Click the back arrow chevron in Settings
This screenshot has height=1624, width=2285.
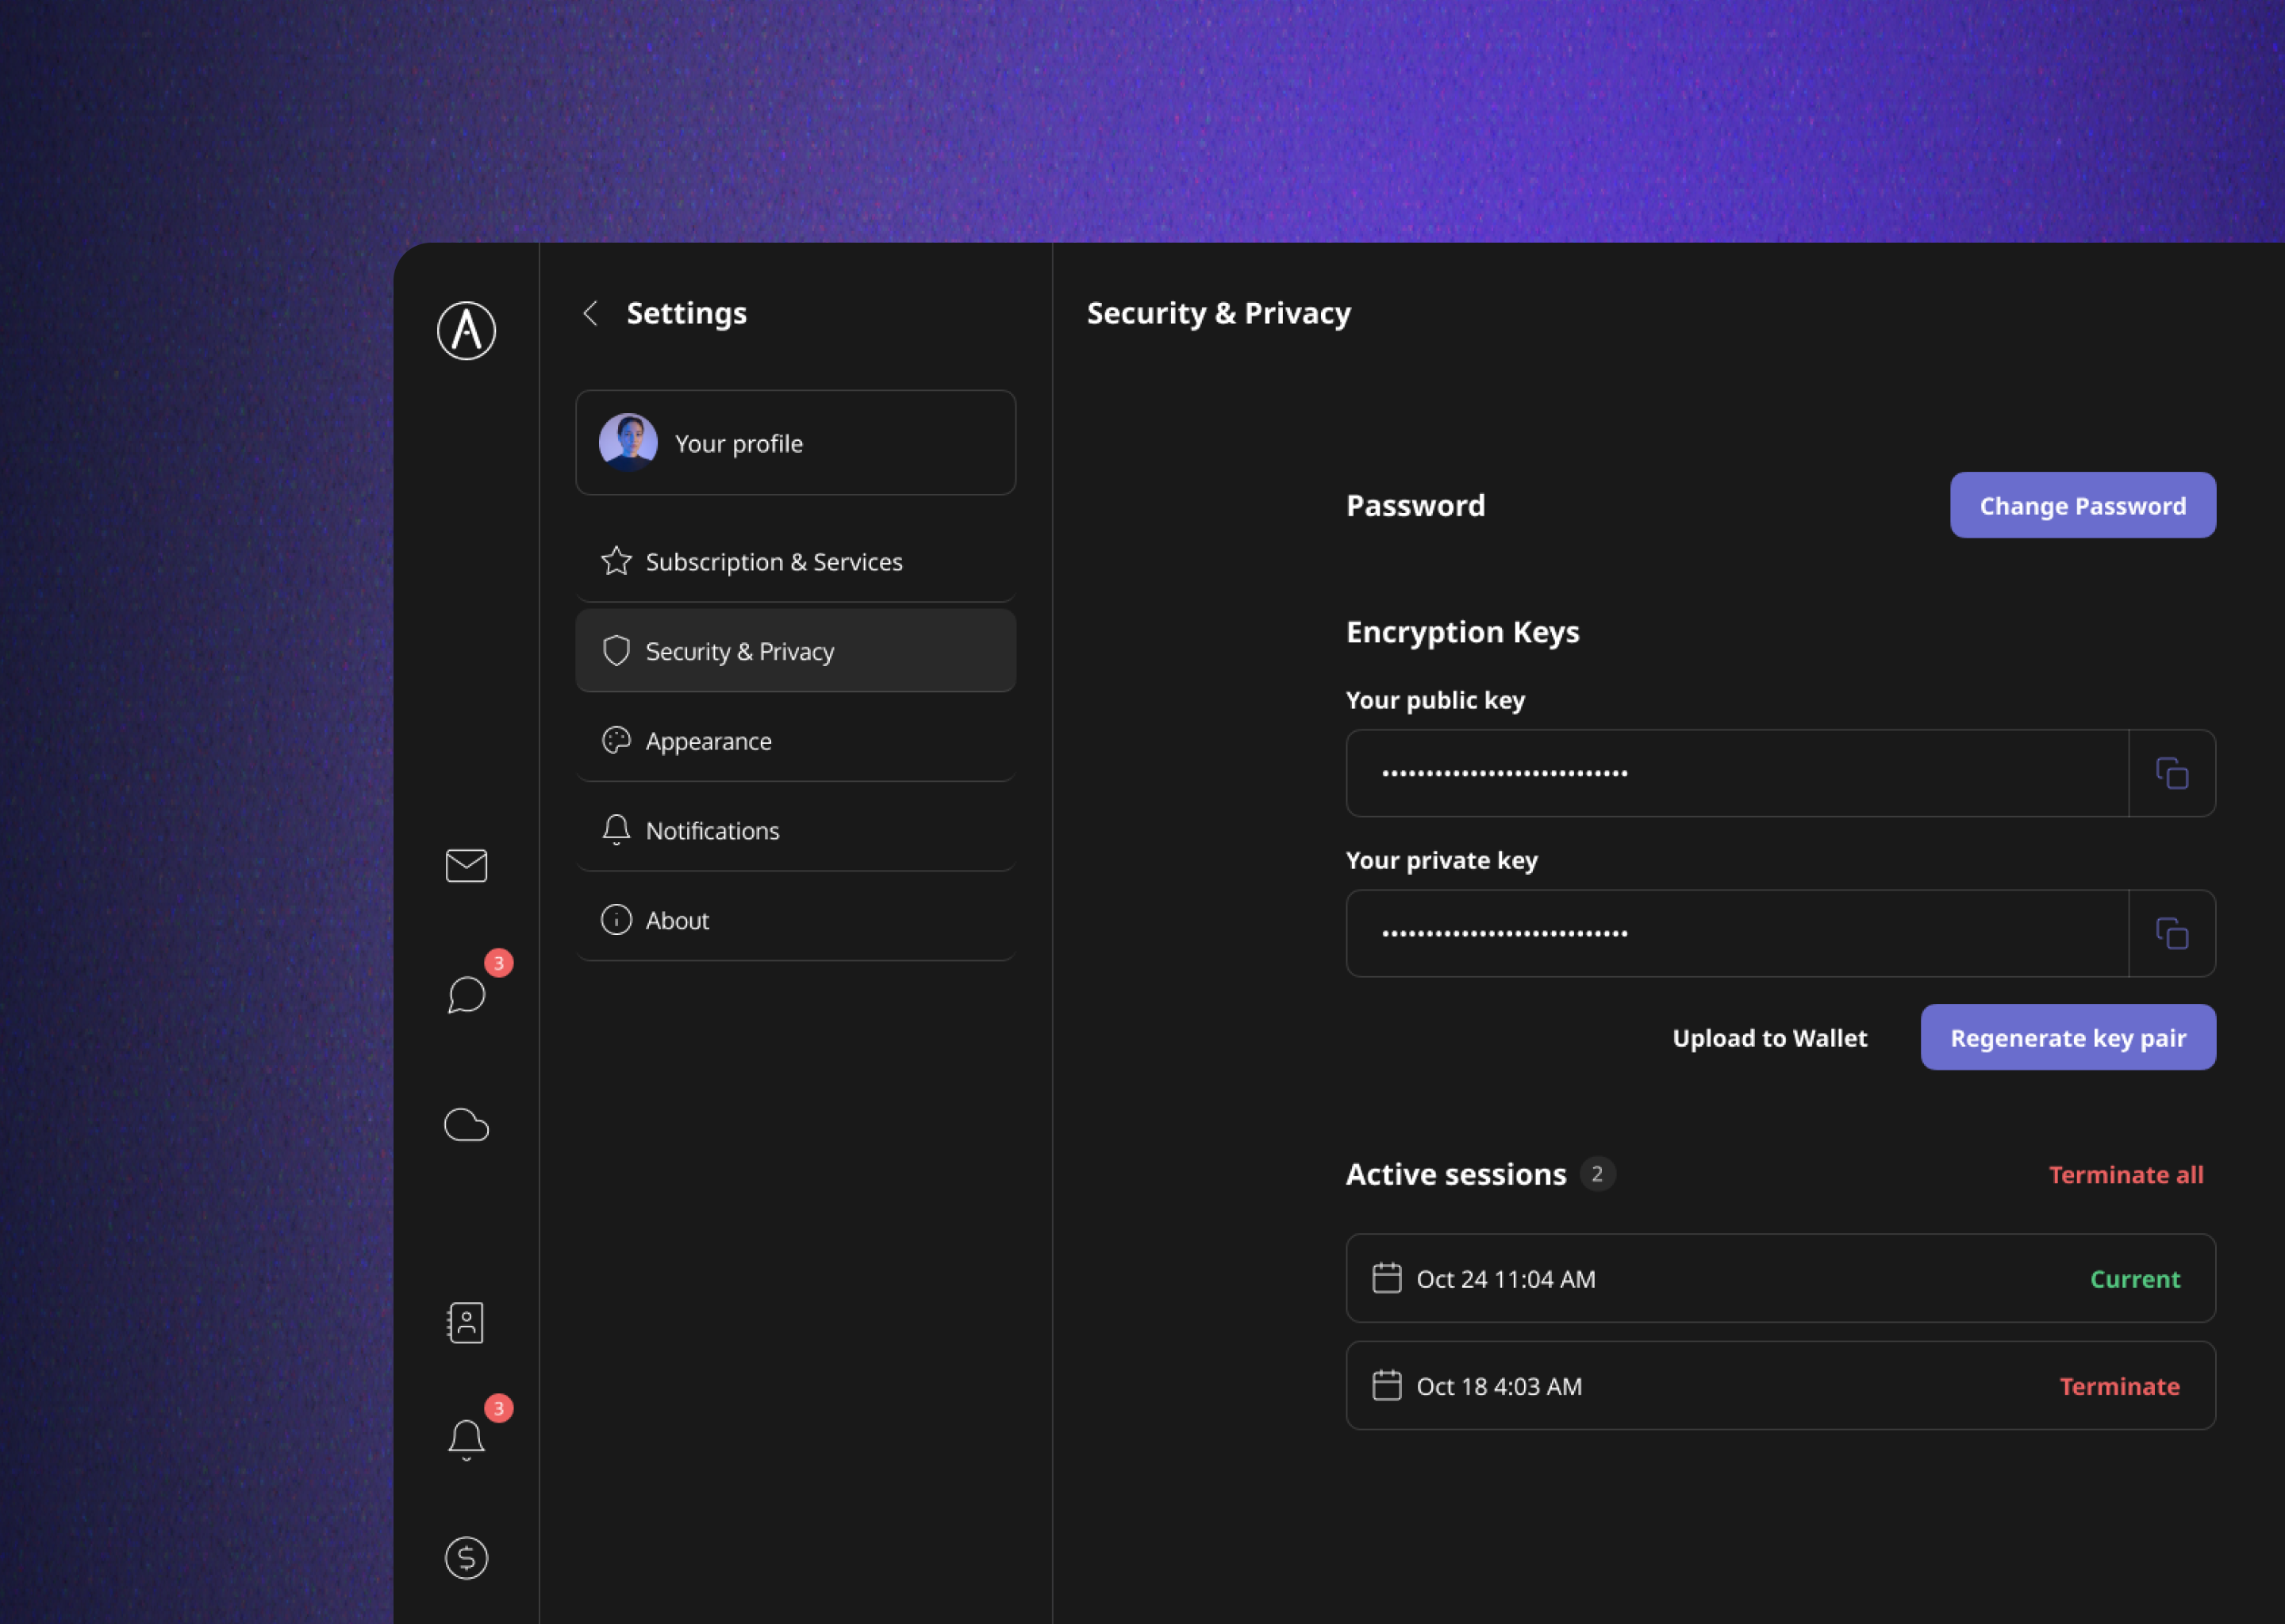(589, 313)
